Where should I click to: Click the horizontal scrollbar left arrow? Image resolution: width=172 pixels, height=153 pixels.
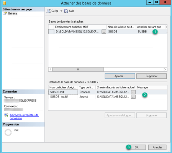coord(50,69)
